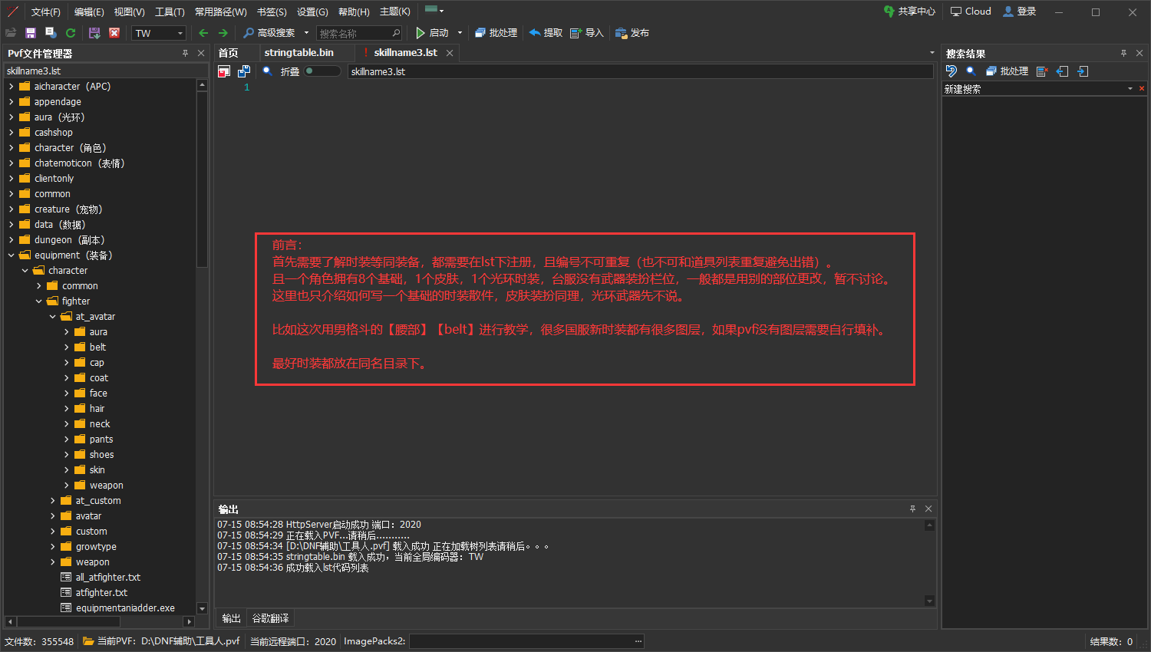Expand the belt folder in tree

pyautogui.click(x=67, y=347)
